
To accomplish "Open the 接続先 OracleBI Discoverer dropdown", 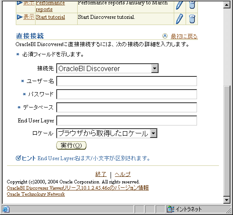I will (x=108, y=68).
